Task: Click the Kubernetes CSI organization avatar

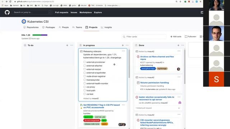Action: pyautogui.click(x=24, y=21)
